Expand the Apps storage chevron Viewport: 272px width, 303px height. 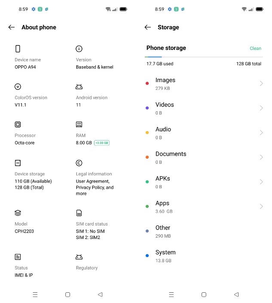click(x=261, y=206)
